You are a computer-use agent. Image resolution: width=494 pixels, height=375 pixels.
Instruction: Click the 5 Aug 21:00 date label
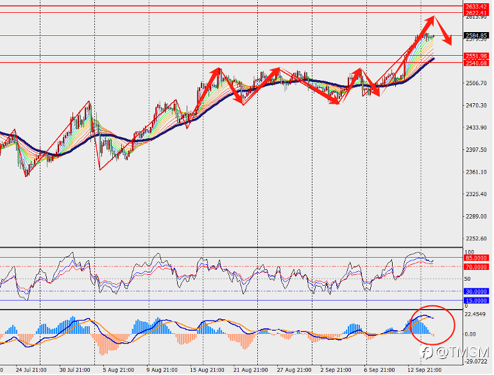pyautogui.click(x=119, y=370)
